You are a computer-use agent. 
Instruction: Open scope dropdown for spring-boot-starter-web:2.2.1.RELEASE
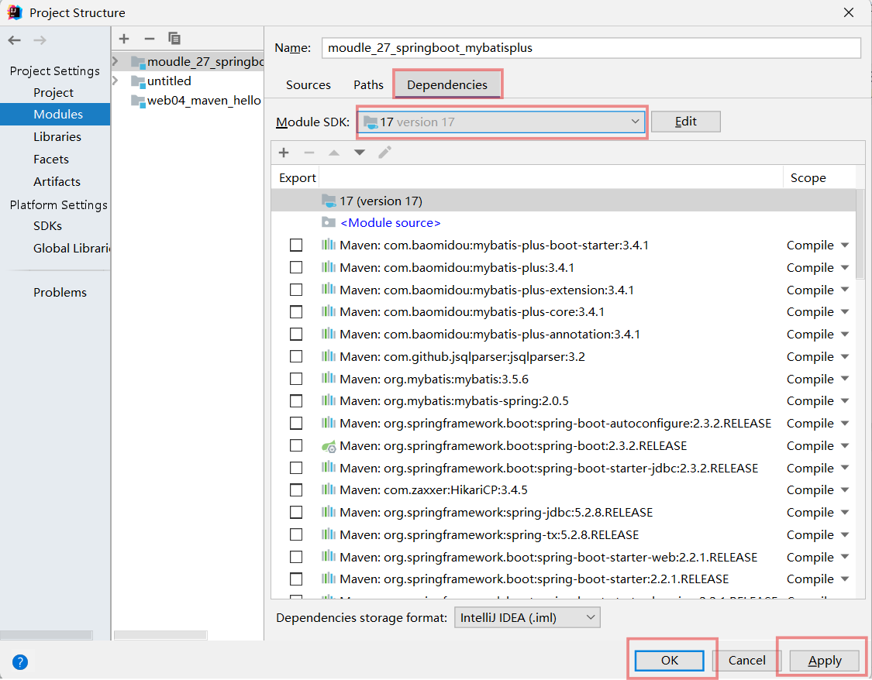[x=845, y=557]
